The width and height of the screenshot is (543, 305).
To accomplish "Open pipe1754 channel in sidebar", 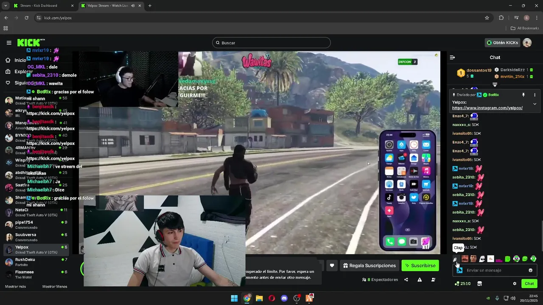I will click(x=36, y=225).
